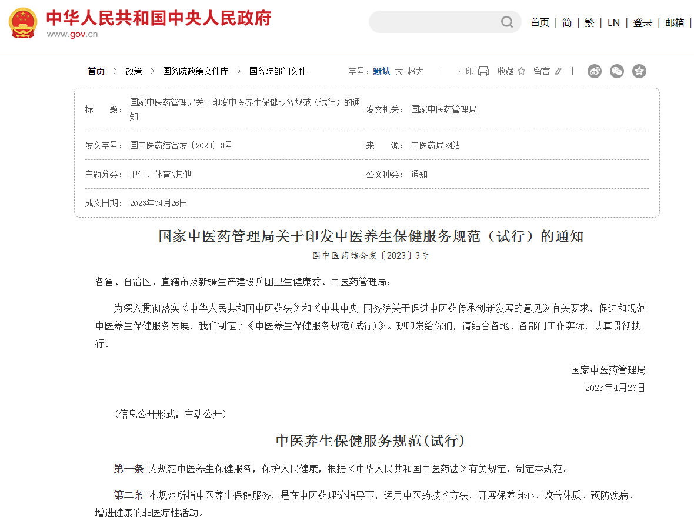Switch to Traditional Chinese 繁
694x521 pixels.
pos(589,22)
